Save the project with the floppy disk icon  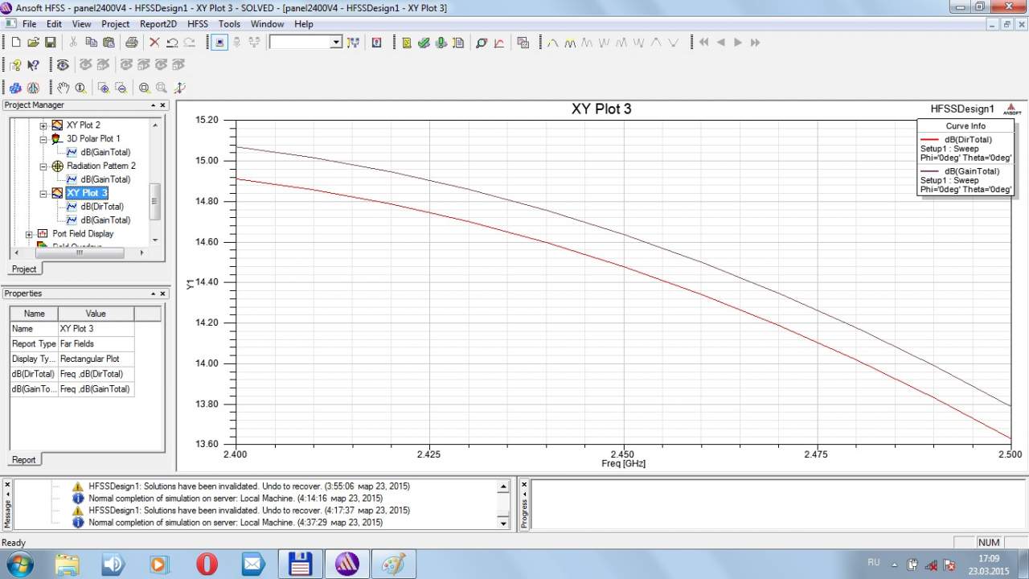50,43
